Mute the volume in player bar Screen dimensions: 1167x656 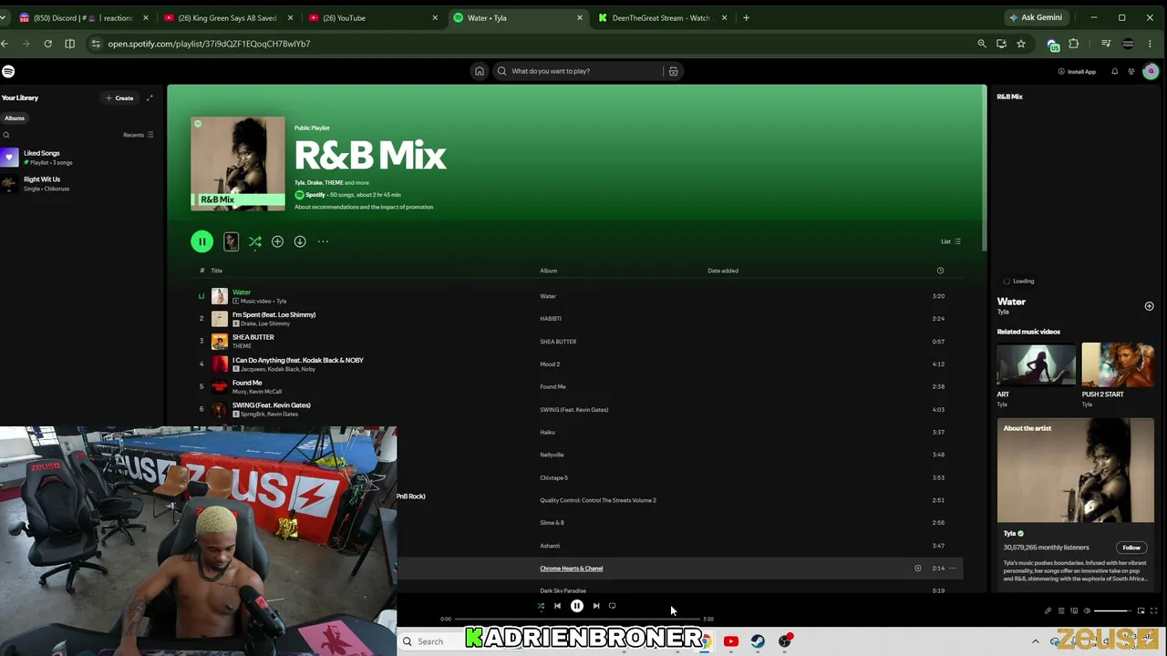[1087, 610]
